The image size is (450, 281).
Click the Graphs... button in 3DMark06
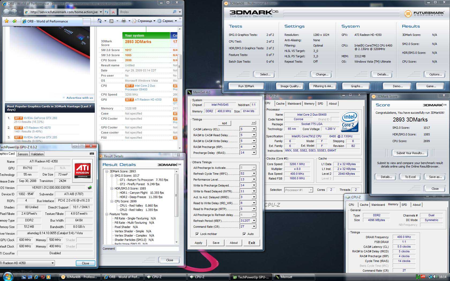pyautogui.click(x=357, y=86)
